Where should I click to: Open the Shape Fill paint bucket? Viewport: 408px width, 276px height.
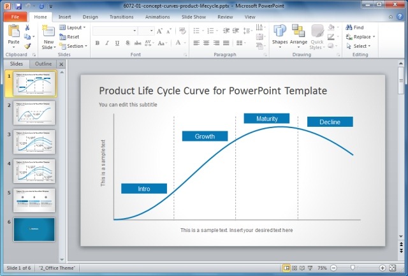(331, 27)
